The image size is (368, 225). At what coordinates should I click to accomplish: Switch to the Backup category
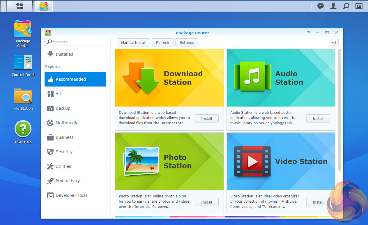pyautogui.click(x=63, y=108)
